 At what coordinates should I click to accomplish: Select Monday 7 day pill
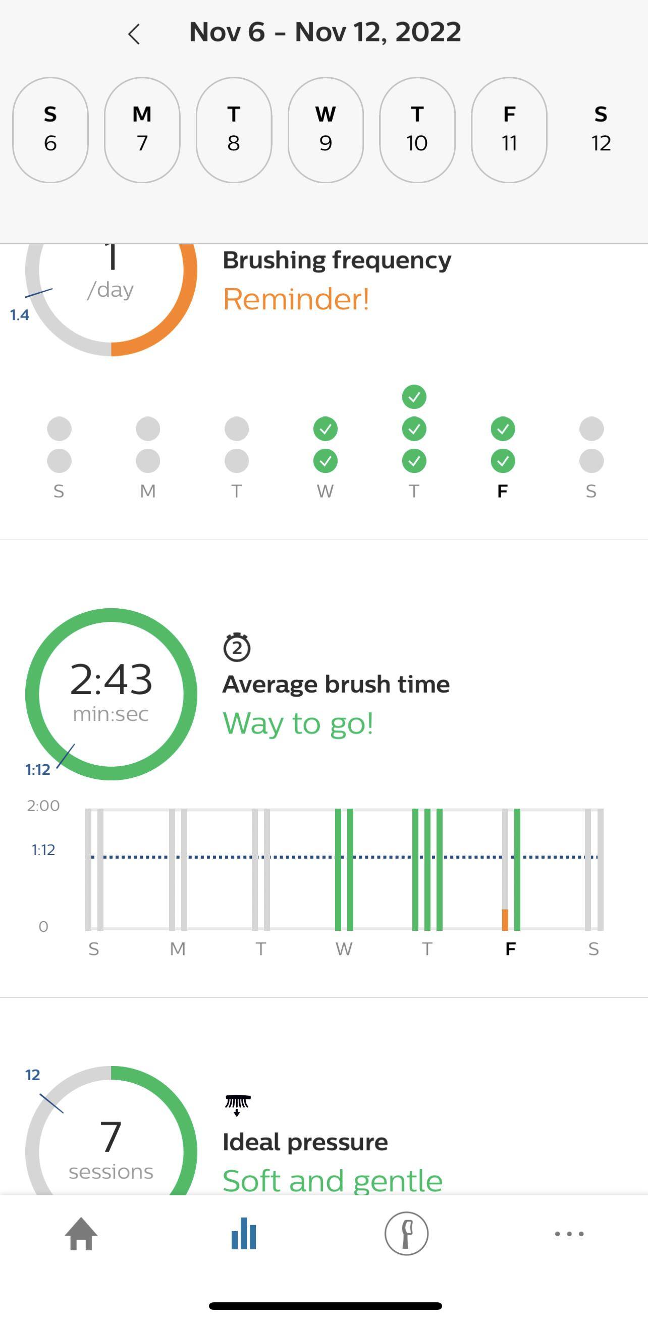(x=142, y=130)
